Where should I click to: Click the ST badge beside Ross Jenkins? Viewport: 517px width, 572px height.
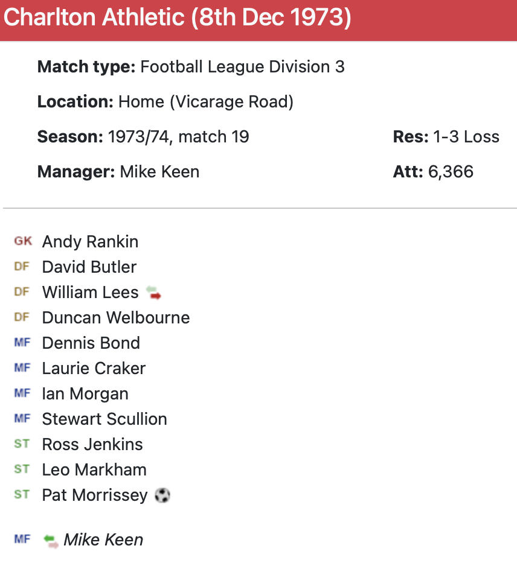click(22, 444)
